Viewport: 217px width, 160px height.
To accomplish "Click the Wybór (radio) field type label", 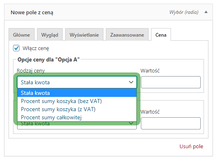I will pos(184,12).
